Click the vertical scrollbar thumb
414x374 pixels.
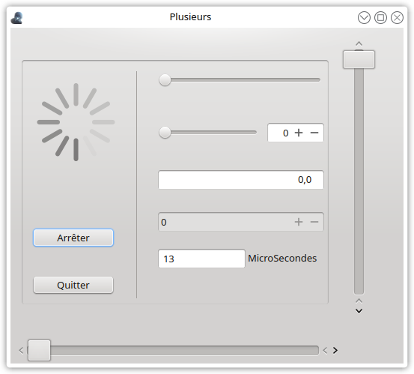[359, 60]
